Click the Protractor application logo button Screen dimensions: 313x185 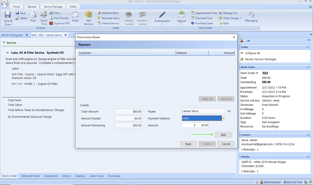coord(4,3)
